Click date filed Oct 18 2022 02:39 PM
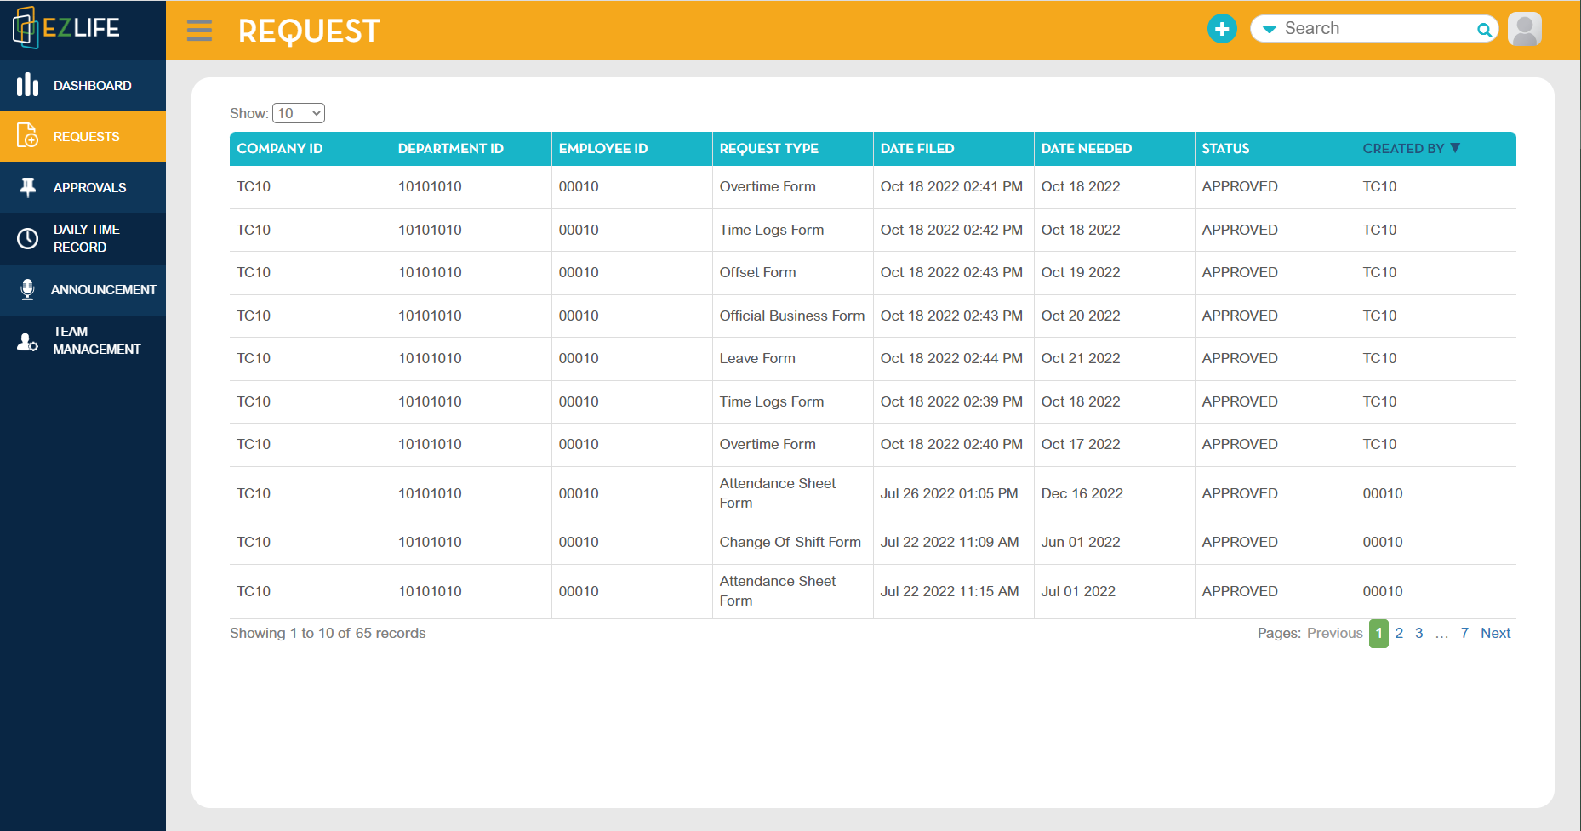Screen dimensions: 1581x831 click(x=951, y=401)
